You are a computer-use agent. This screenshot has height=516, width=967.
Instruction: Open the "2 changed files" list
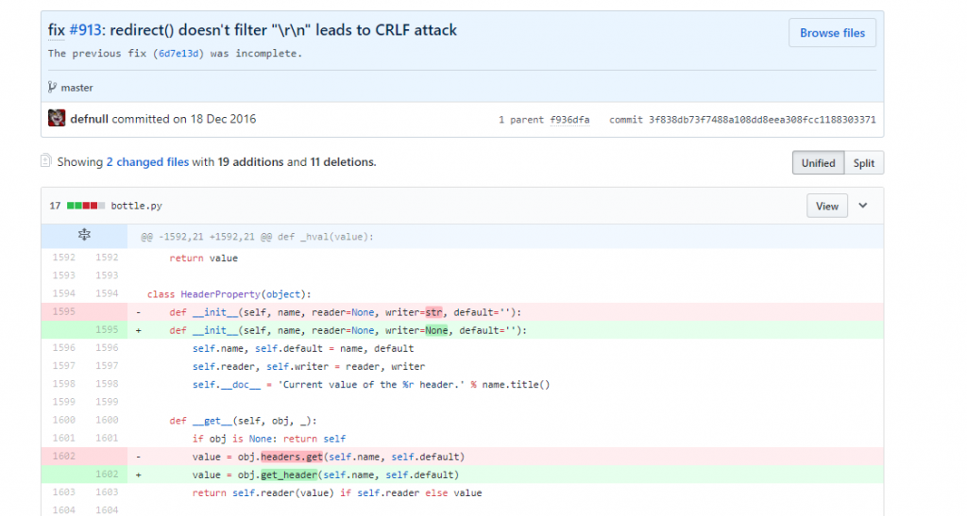[x=147, y=162]
